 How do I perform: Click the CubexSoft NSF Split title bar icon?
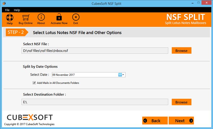click(x=5, y=3)
